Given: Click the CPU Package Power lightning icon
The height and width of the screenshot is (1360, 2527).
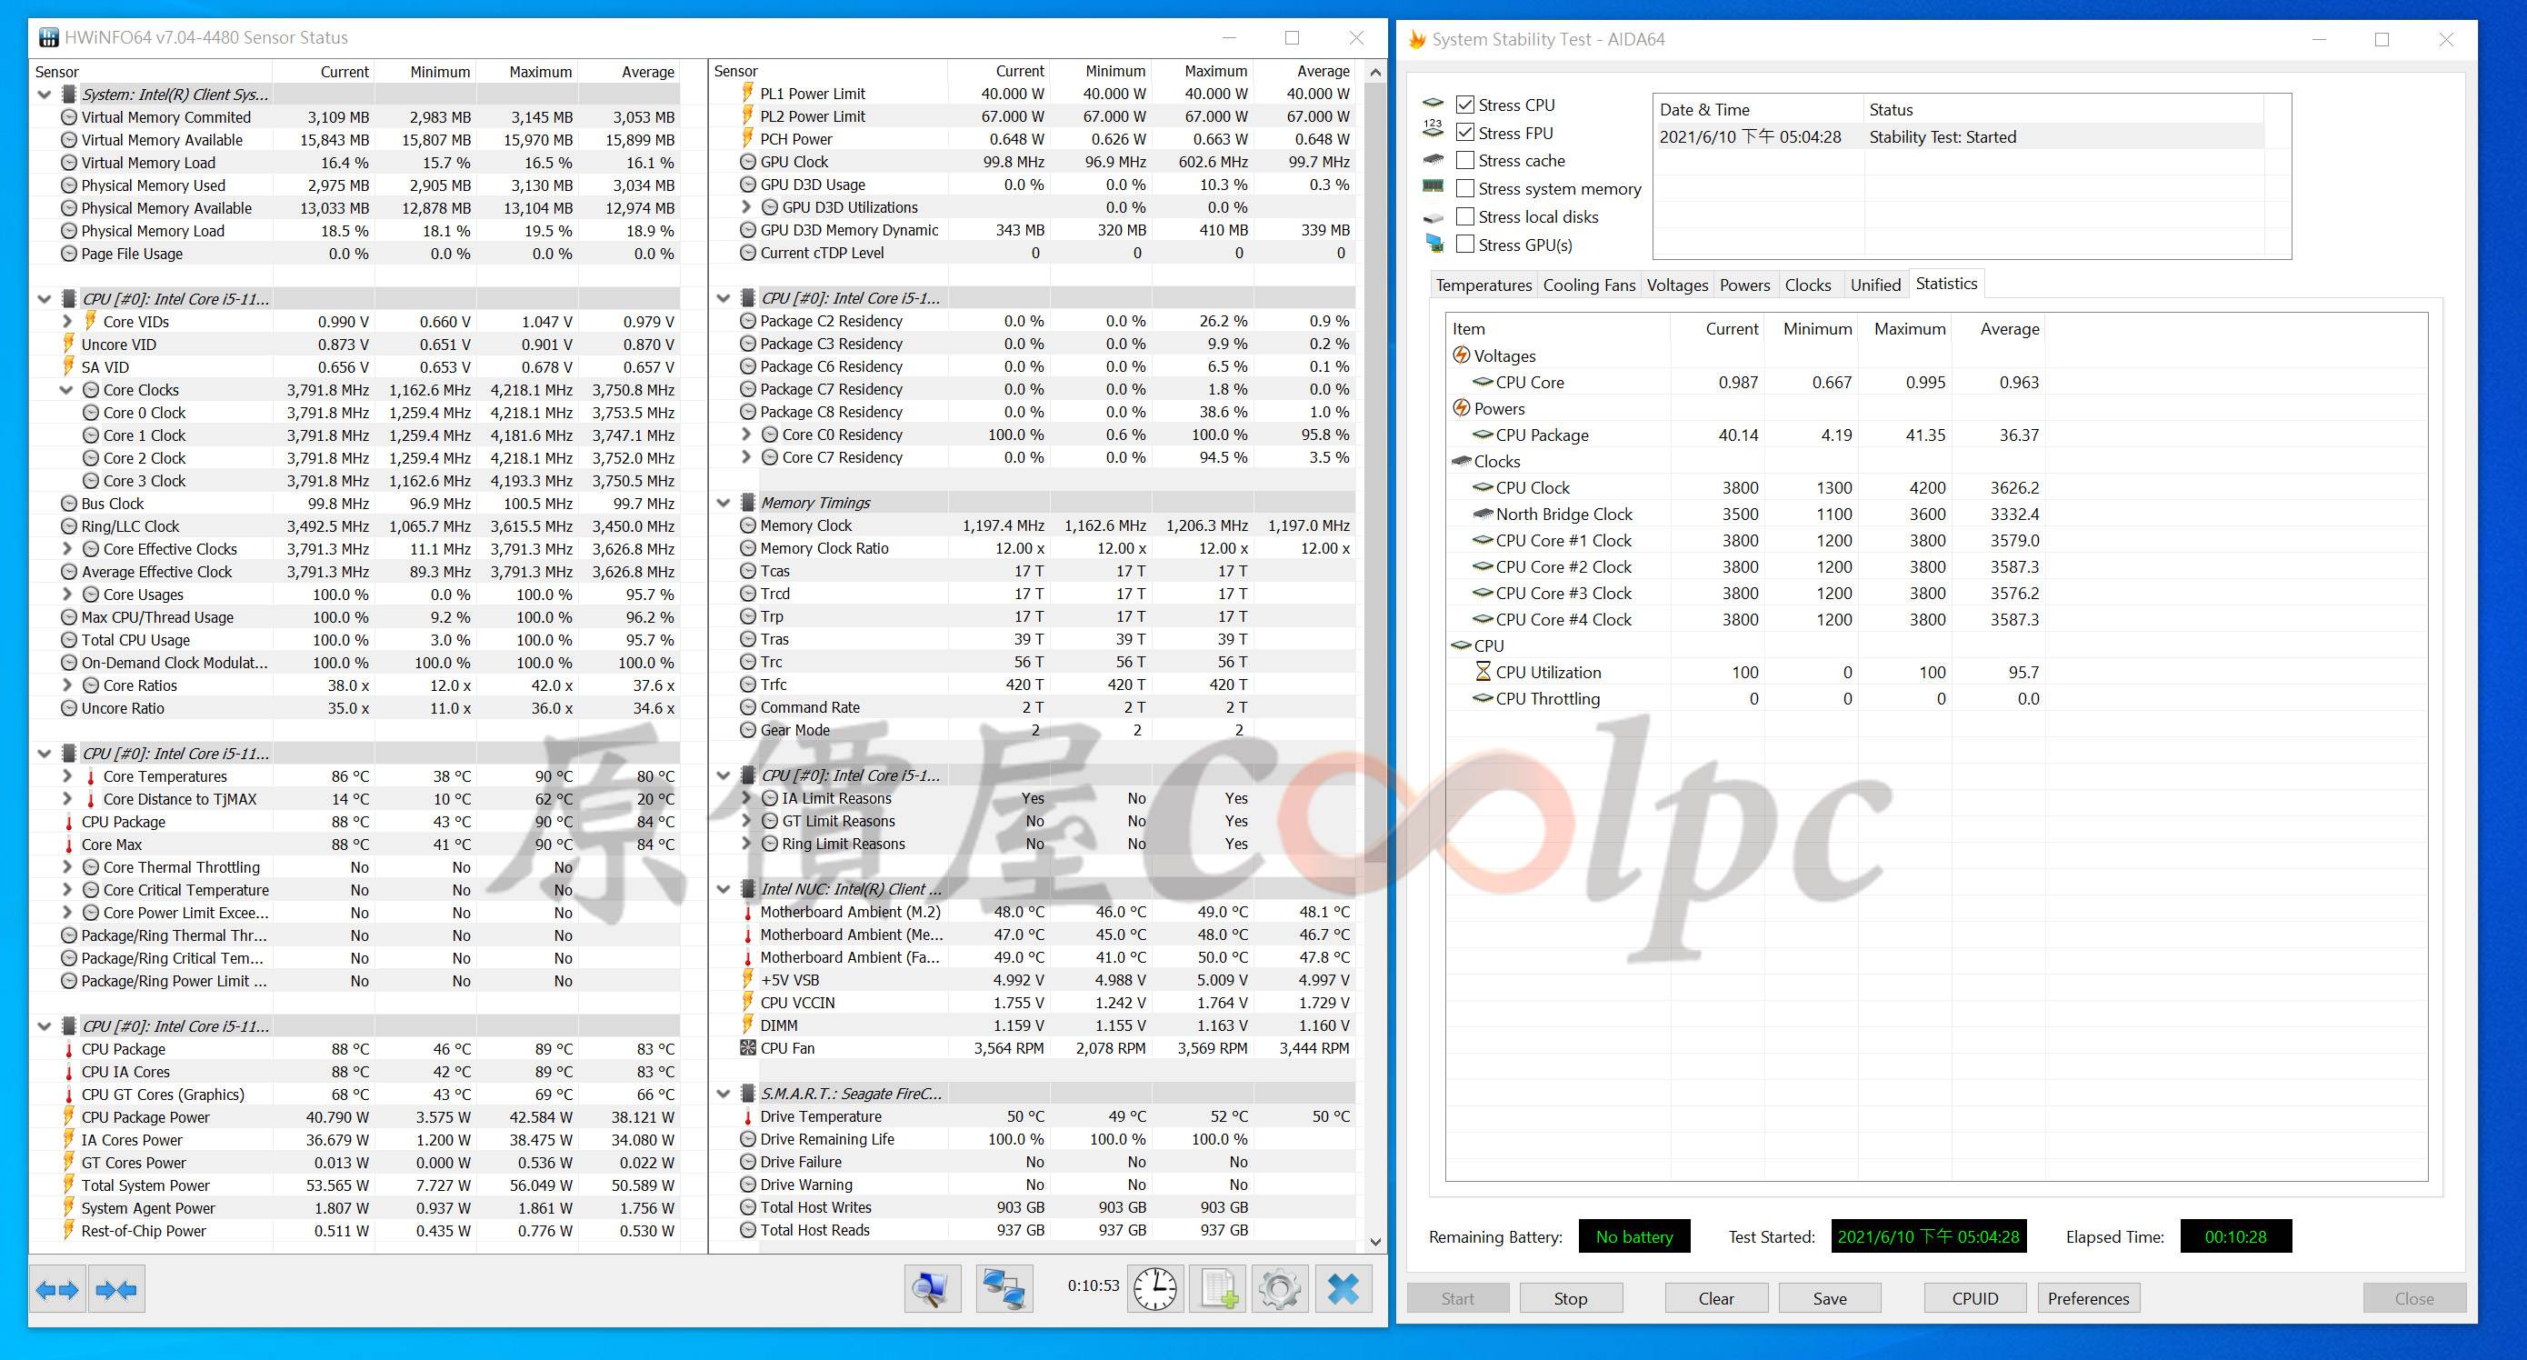Looking at the screenshot, I should coord(69,1116).
